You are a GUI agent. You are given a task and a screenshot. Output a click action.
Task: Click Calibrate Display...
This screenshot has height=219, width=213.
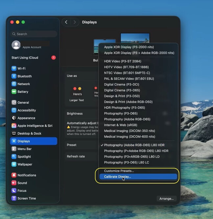pyautogui.click(x=138, y=177)
